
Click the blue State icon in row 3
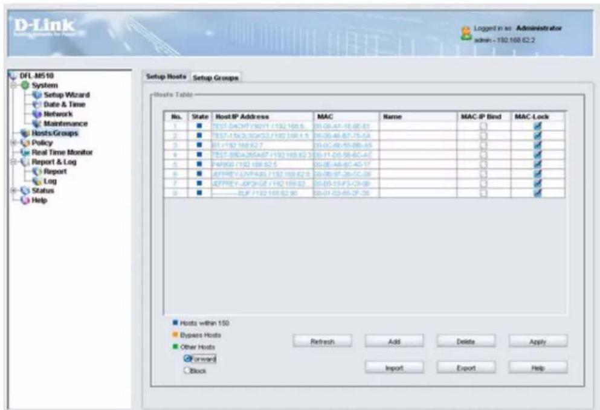(199, 145)
